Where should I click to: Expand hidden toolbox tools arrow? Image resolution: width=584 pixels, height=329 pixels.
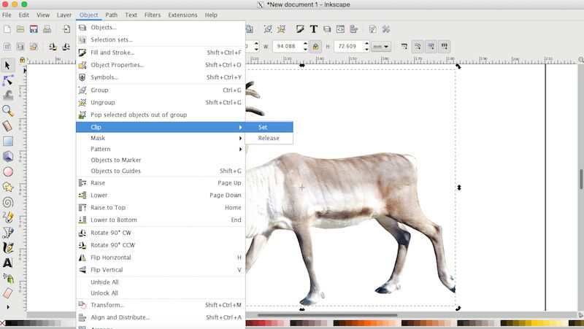(x=8, y=307)
